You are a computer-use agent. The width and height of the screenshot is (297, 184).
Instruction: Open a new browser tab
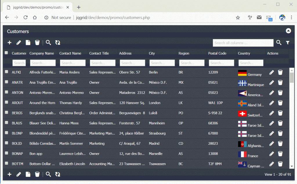79,7
